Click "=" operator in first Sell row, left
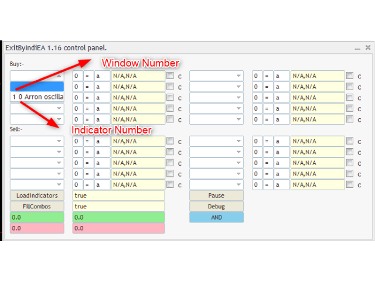Screen dimensions: 375x281 click(88, 141)
